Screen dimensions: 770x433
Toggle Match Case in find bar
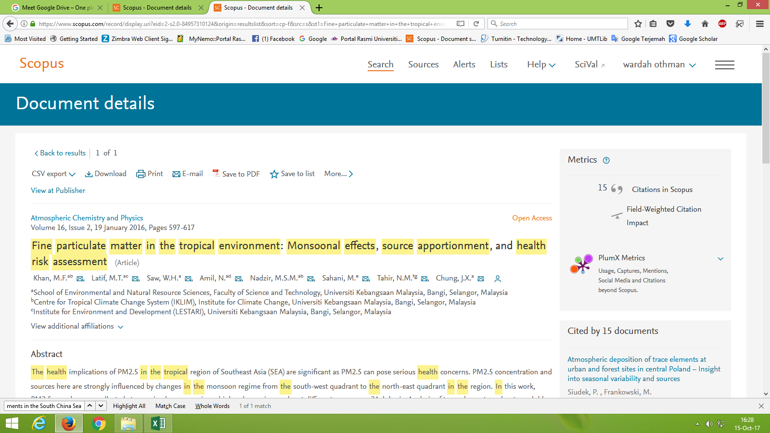[x=170, y=406]
